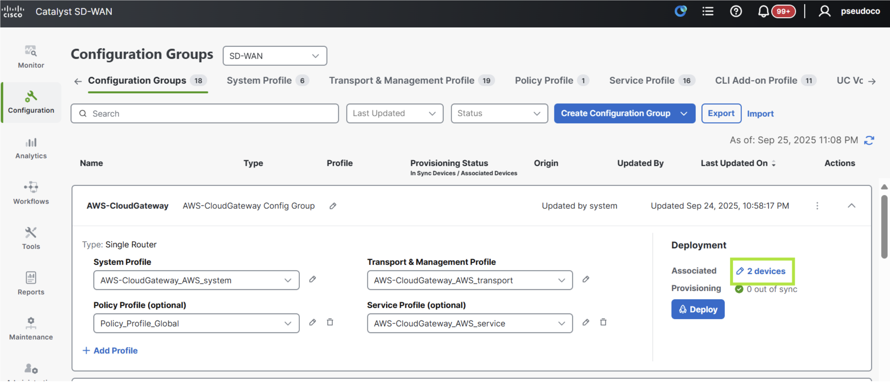Click the Updated By column header

[x=640, y=163]
